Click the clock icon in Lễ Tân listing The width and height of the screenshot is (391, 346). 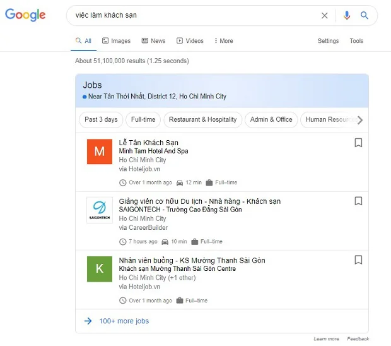click(x=123, y=182)
